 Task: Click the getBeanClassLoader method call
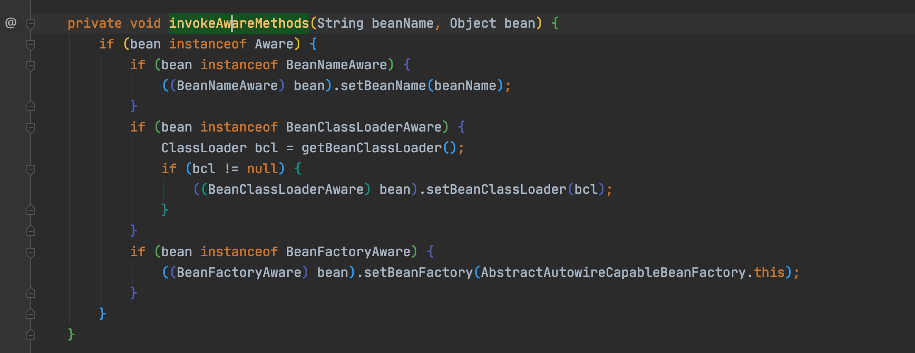tap(372, 148)
